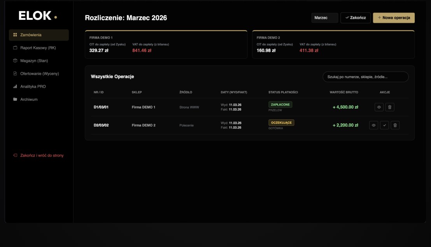Image resolution: width=431 pixels, height=247 pixels.
Task: Click the Analityka PRO chart icon
Action: pos(15,86)
